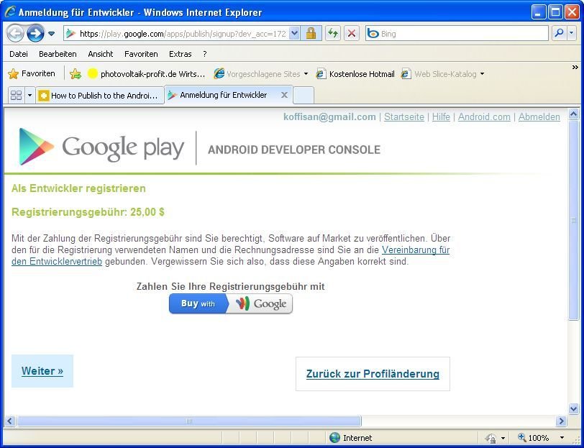The width and height of the screenshot is (584, 448).
Task: Click Zurück zur Profiländerung link
Action: [373, 374]
